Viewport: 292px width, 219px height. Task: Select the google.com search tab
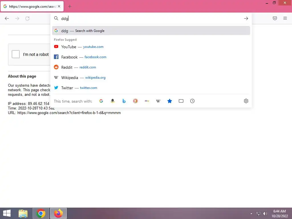32,6
